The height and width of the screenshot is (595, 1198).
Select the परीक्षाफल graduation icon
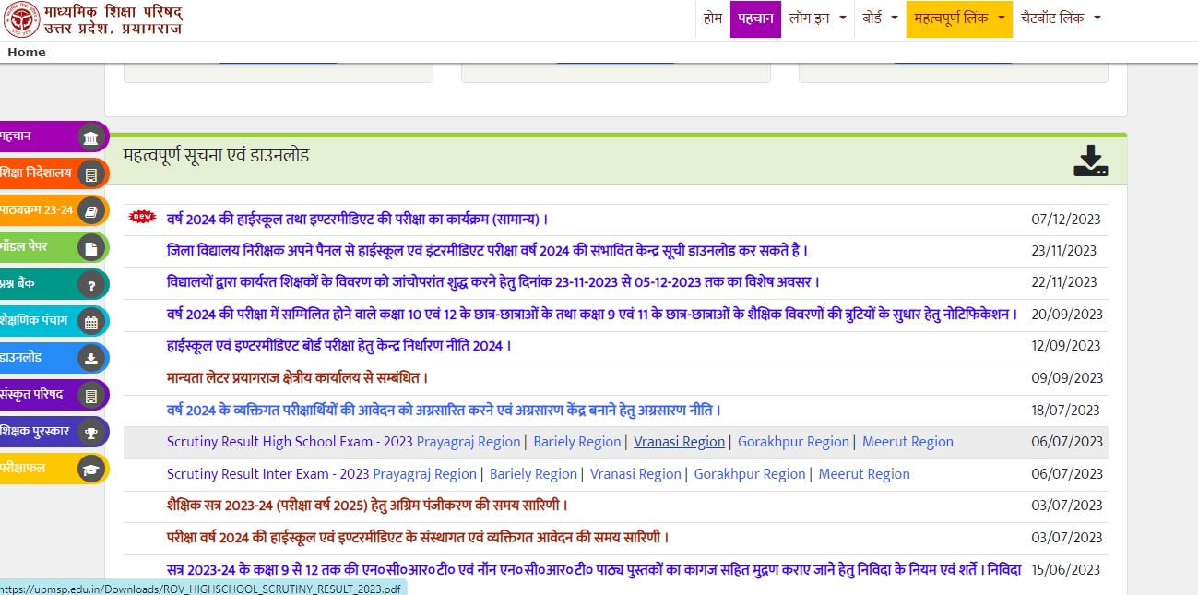coord(91,468)
